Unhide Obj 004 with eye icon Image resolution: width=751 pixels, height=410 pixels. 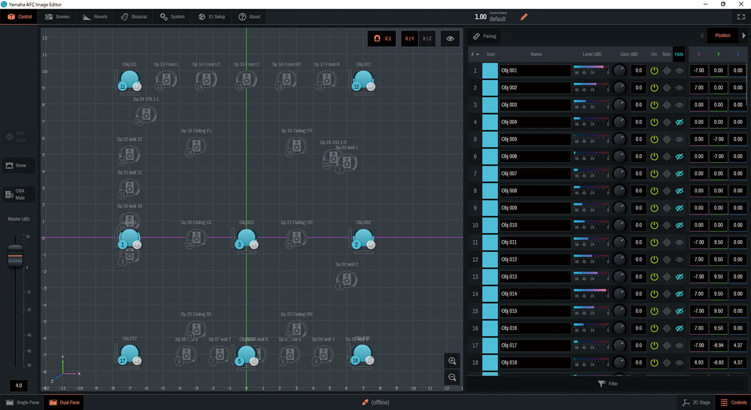[x=679, y=122]
